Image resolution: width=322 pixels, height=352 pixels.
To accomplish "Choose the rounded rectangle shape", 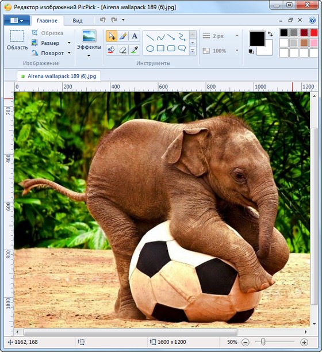I will 171,48.
